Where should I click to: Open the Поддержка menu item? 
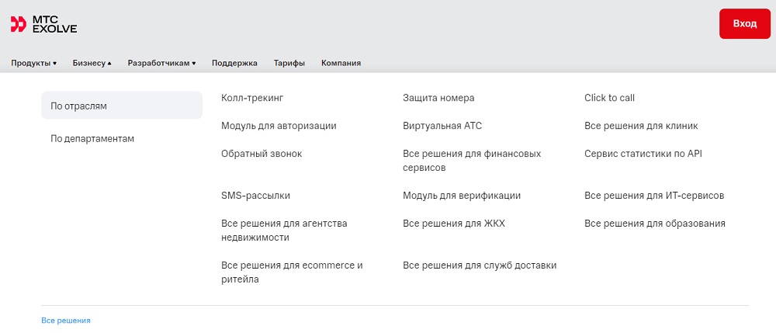click(234, 64)
